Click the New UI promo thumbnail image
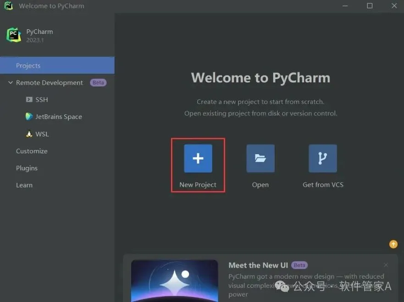This screenshot has height=302, width=404. point(174,281)
